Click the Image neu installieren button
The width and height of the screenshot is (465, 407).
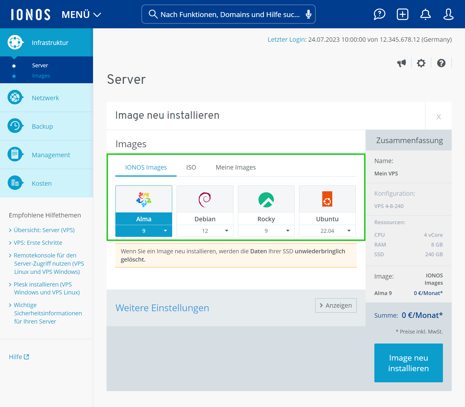[408, 363]
